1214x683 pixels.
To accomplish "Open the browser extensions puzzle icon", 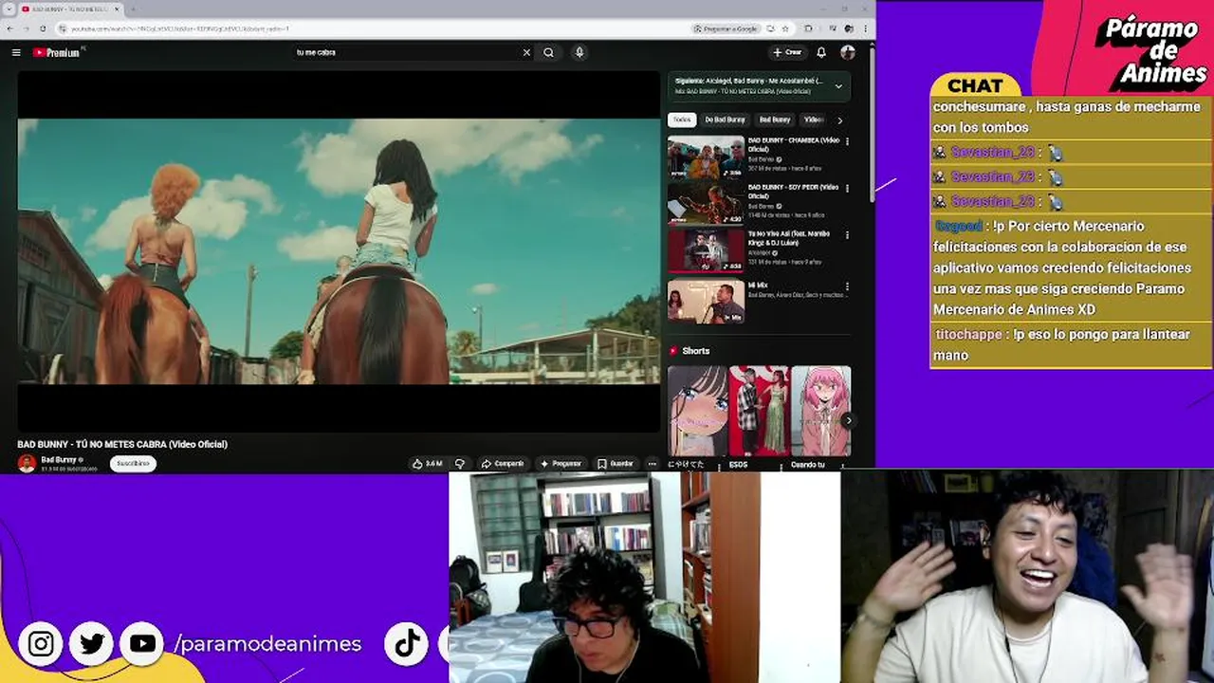I will pos(808,28).
